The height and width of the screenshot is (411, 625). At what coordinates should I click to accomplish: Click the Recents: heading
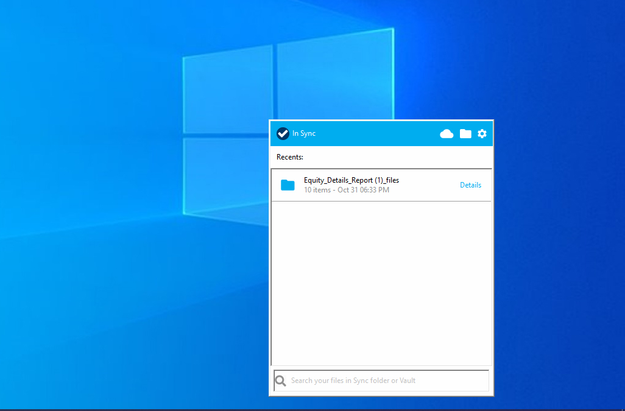coord(290,157)
